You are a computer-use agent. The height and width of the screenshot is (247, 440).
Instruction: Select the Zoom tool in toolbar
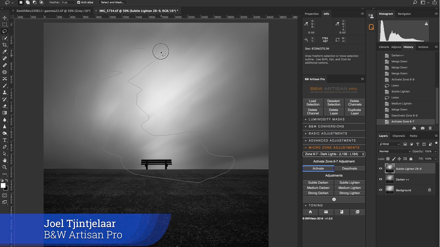click(x=5, y=167)
